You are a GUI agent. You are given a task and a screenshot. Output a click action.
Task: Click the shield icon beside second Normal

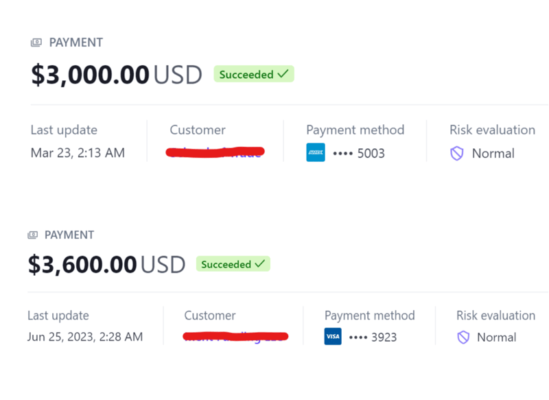[x=463, y=337]
